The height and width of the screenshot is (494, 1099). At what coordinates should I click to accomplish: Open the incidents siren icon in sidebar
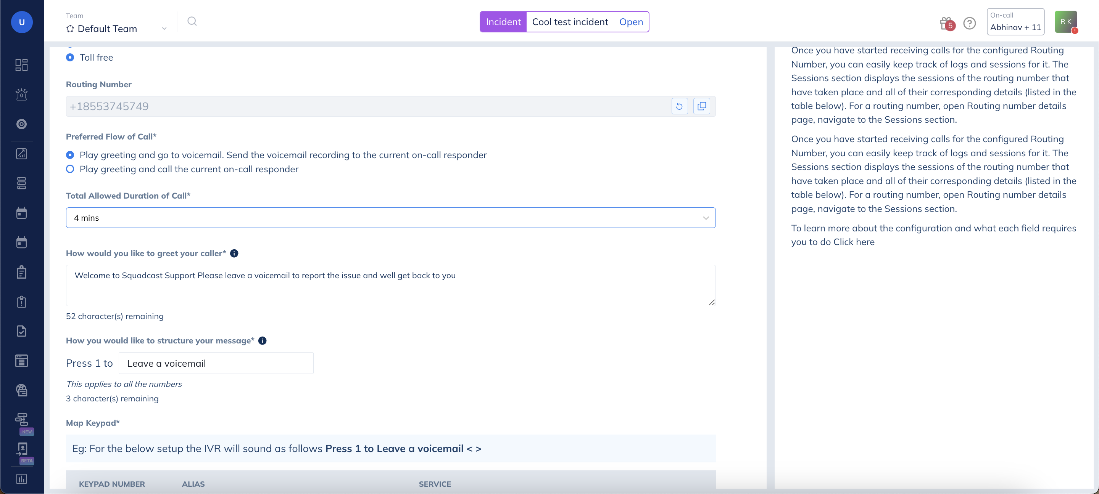(x=21, y=94)
